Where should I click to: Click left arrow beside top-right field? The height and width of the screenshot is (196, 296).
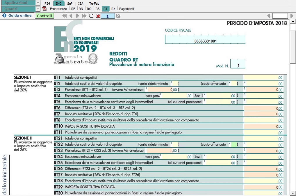click(x=269, y=16)
